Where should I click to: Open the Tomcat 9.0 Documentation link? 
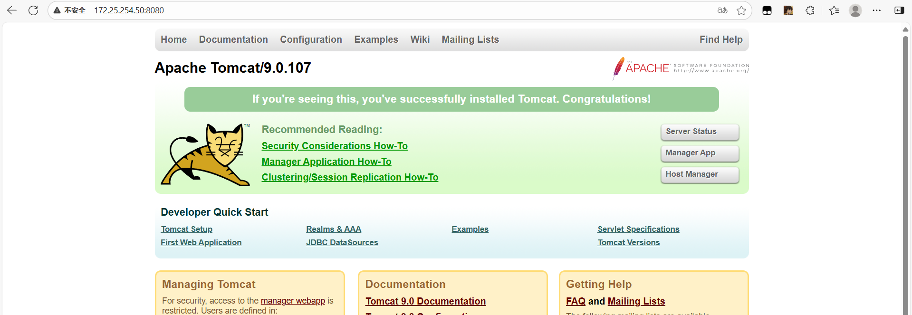click(425, 301)
